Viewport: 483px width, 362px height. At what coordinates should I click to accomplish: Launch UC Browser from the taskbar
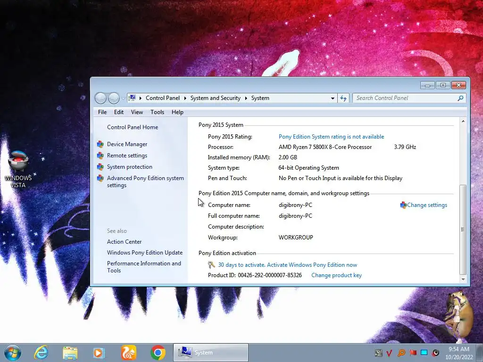[x=128, y=353]
